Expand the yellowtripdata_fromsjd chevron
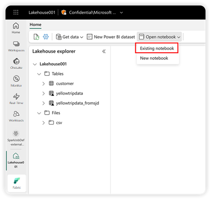The height and width of the screenshot is (200, 211). [44, 103]
